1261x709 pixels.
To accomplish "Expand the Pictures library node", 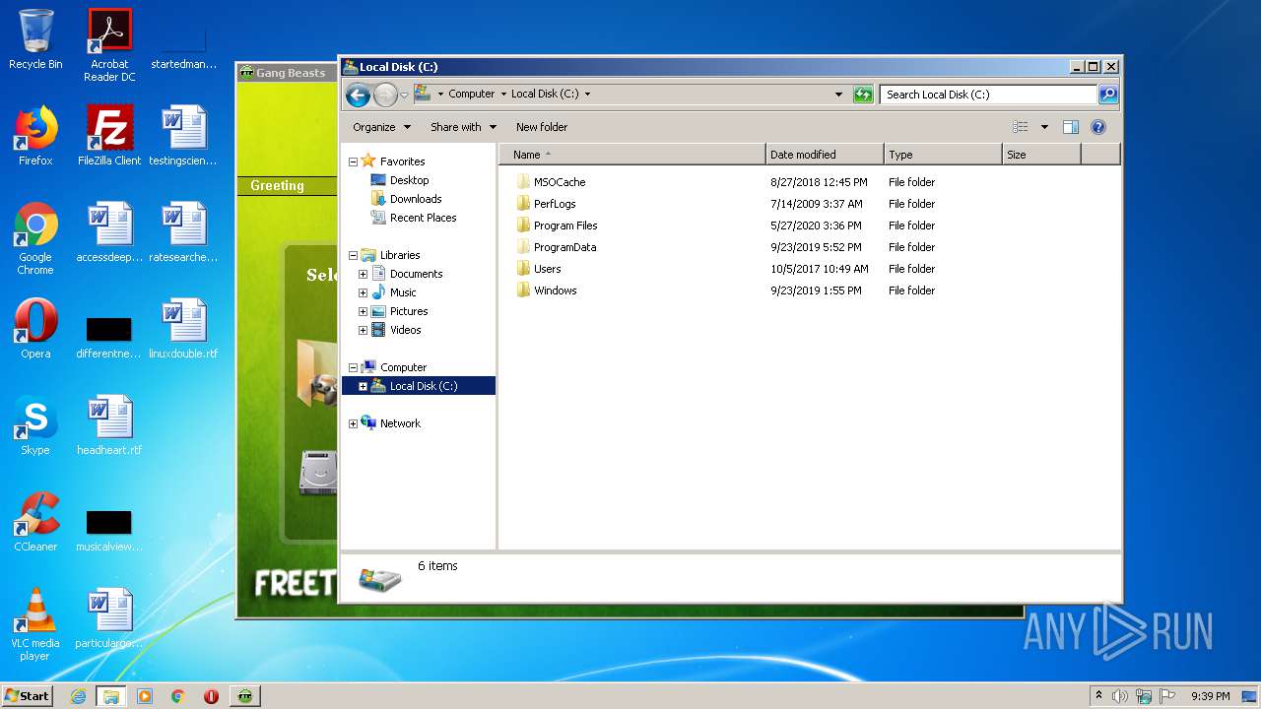I will pyautogui.click(x=363, y=311).
